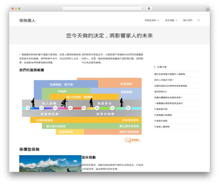Expand the 退休規劃 menu chevron
This screenshot has height=185, width=219.
coord(177,21)
